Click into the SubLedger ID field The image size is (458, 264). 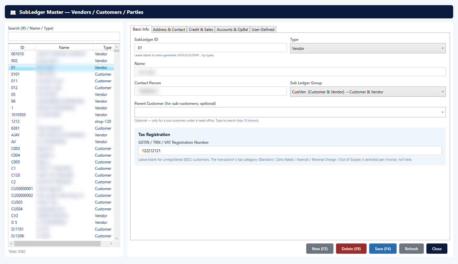[x=210, y=48]
